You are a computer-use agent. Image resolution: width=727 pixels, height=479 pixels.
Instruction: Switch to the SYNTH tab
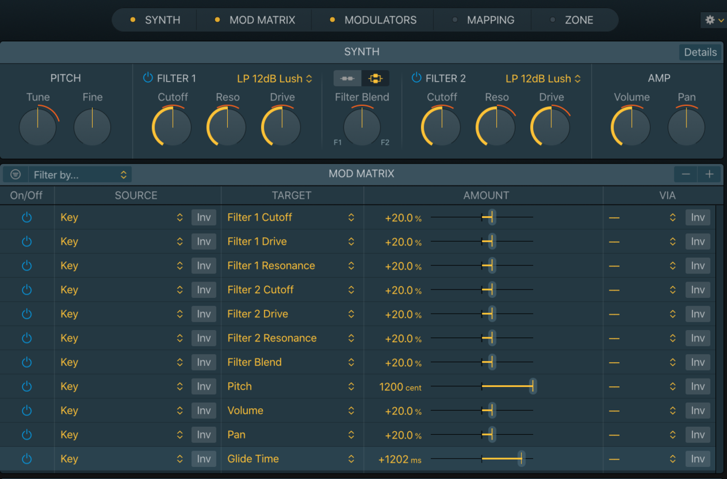click(155, 20)
